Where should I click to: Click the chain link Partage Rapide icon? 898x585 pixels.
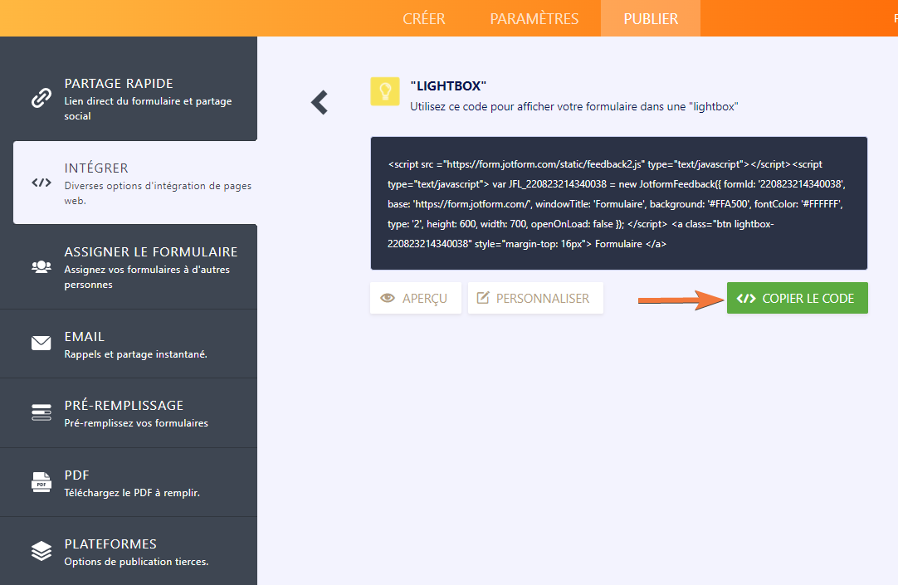pyautogui.click(x=41, y=98)
